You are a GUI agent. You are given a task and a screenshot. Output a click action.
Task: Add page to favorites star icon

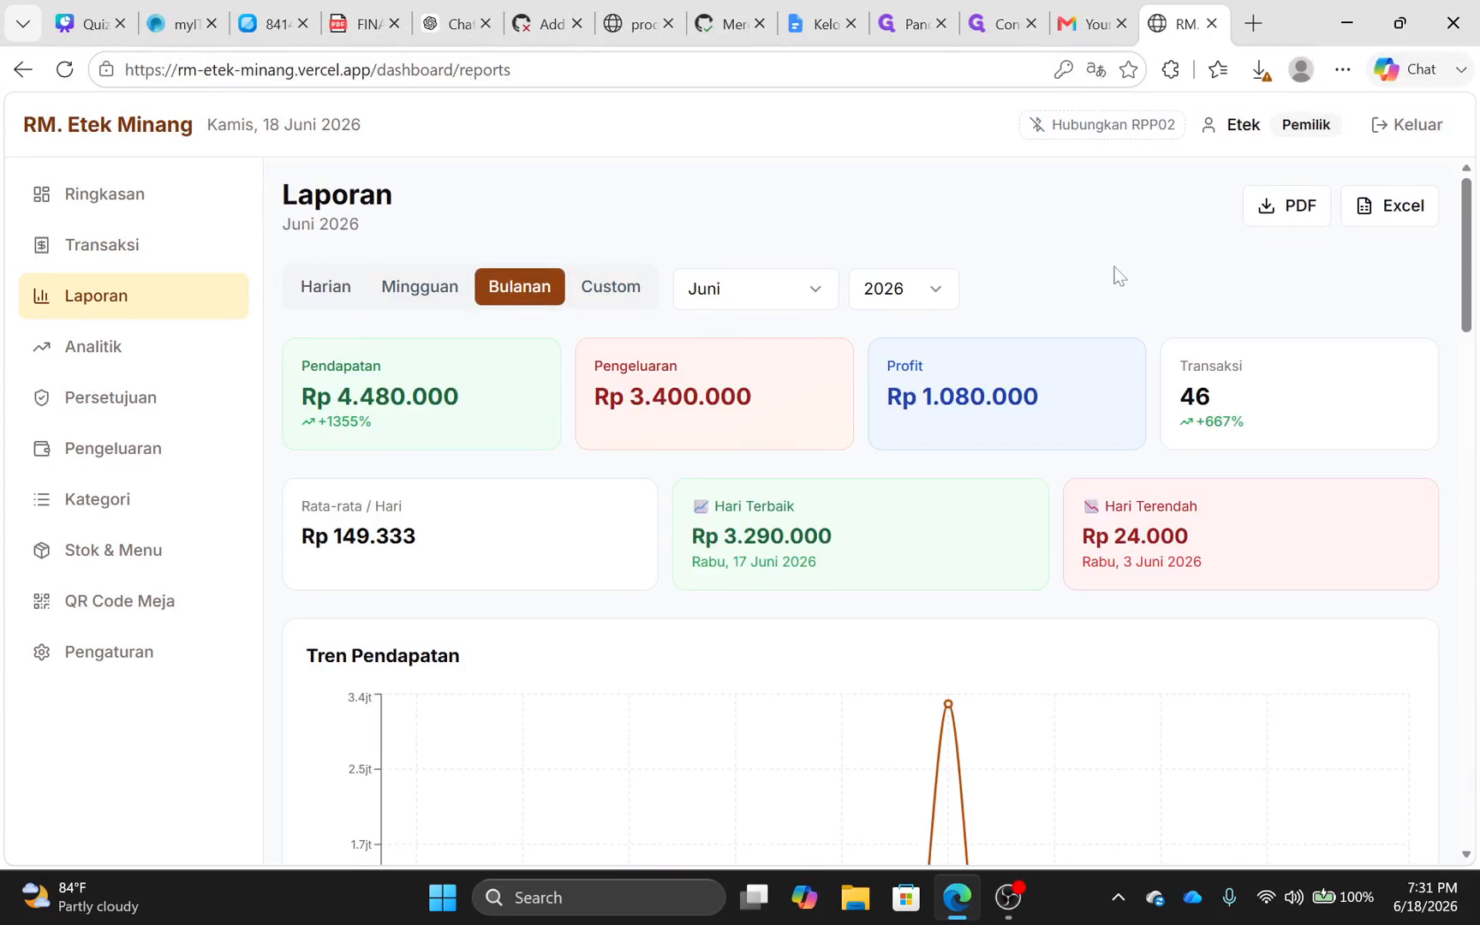pyautogui.click(x=1129, y=70)
